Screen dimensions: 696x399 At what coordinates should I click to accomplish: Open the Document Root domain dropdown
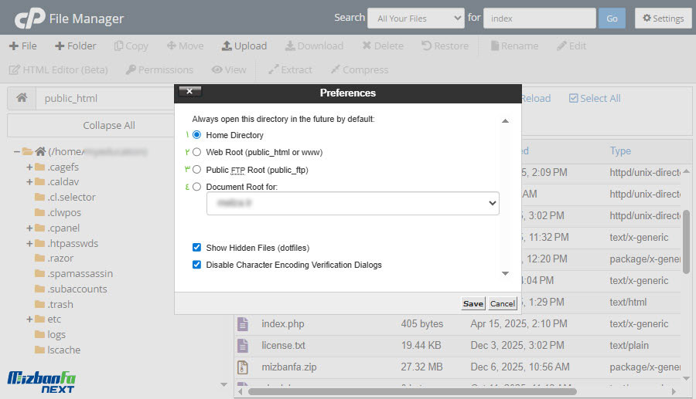[353, 203]
